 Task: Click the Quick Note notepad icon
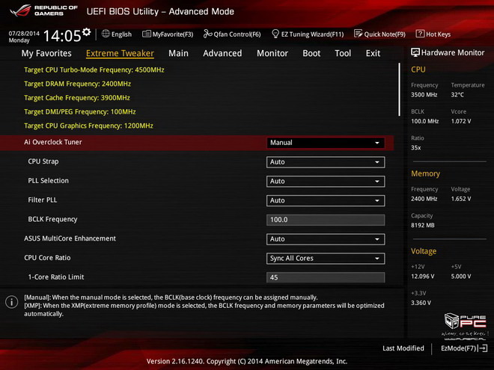359,34
